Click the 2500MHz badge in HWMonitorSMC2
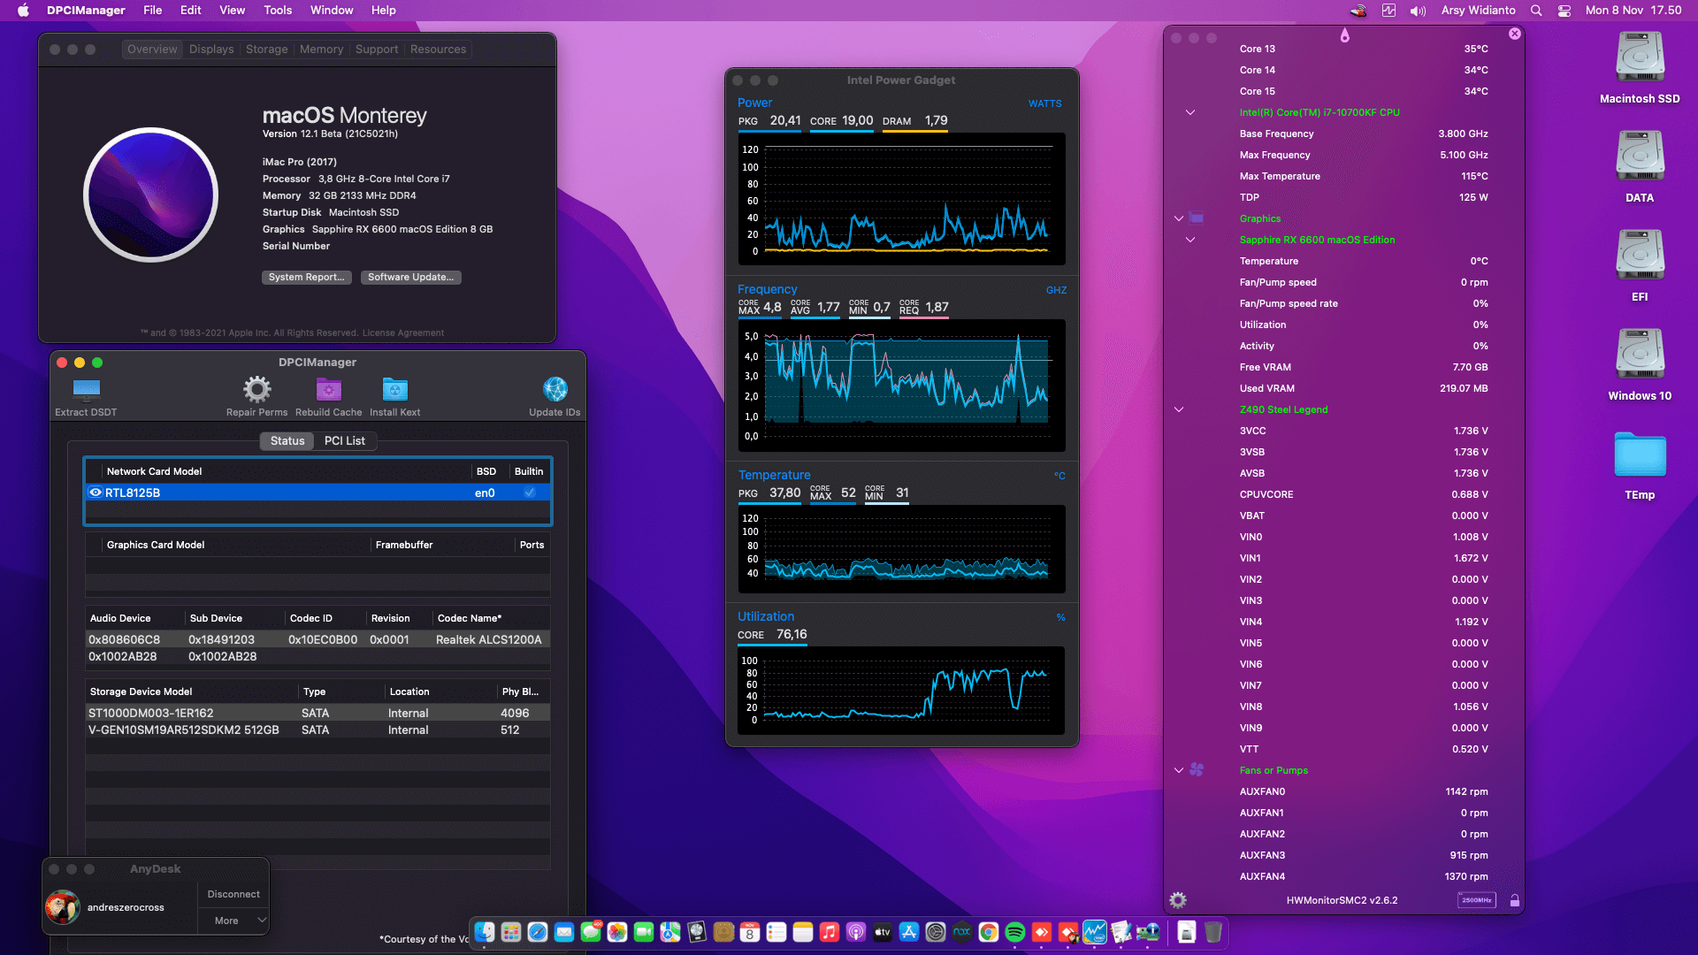Viewport: 1698px width, 955px height. pos(1476,900)
